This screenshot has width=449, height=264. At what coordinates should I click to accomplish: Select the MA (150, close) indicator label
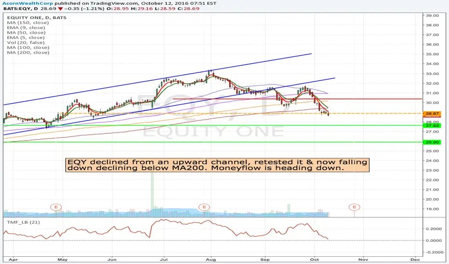pyautogui.click(x=28, y=23)
